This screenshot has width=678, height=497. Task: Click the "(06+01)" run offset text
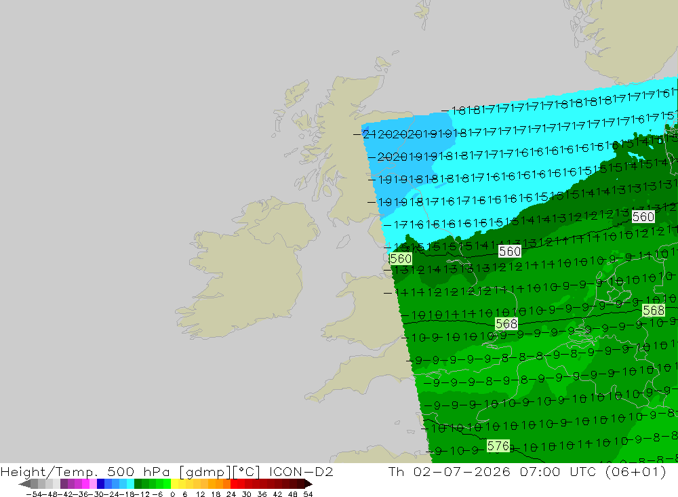636,471
